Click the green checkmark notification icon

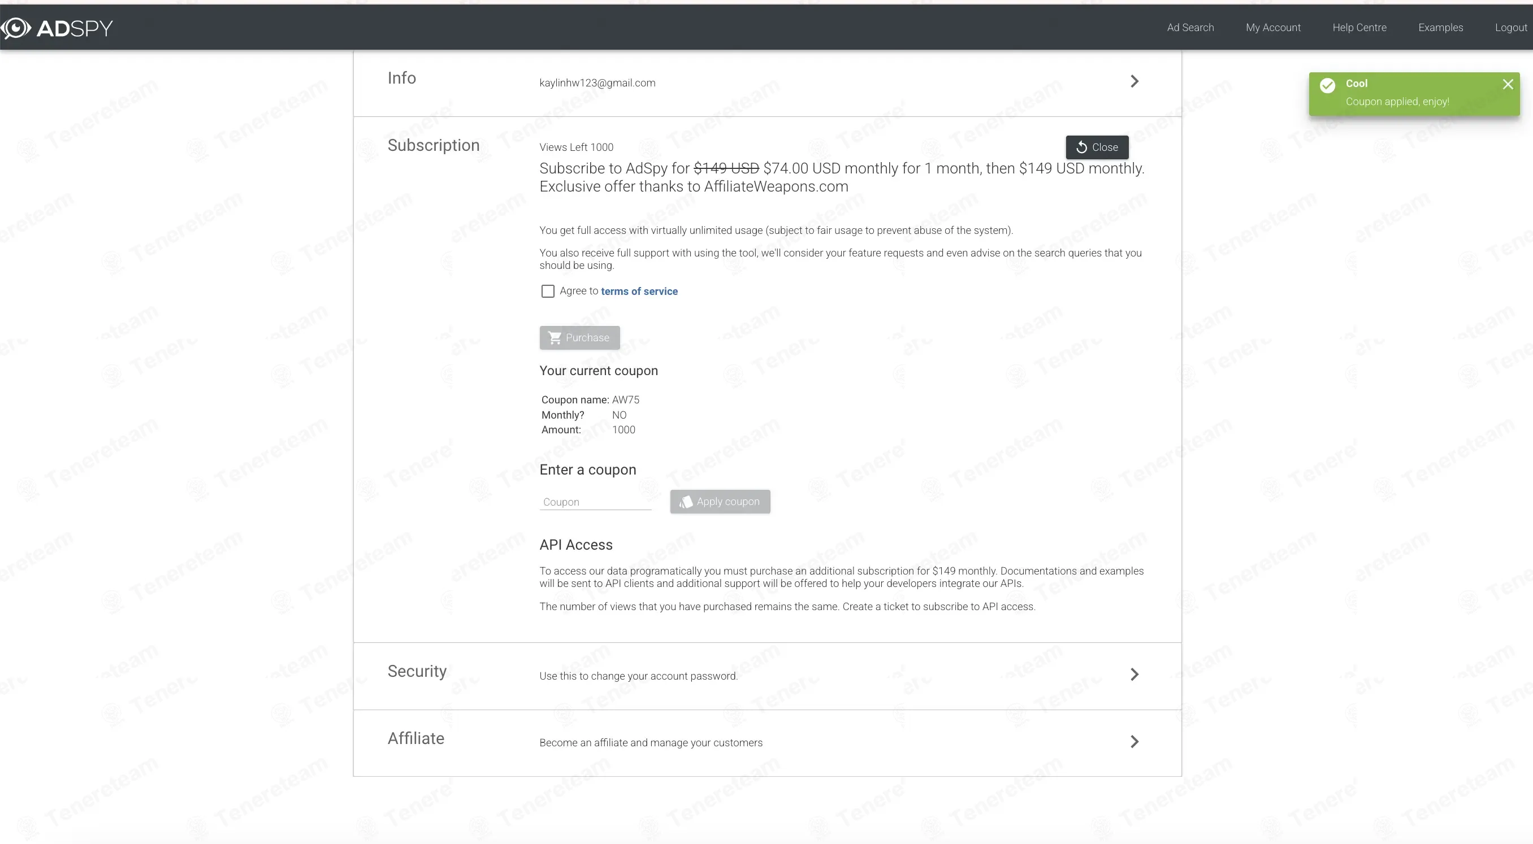[1327, 86]
